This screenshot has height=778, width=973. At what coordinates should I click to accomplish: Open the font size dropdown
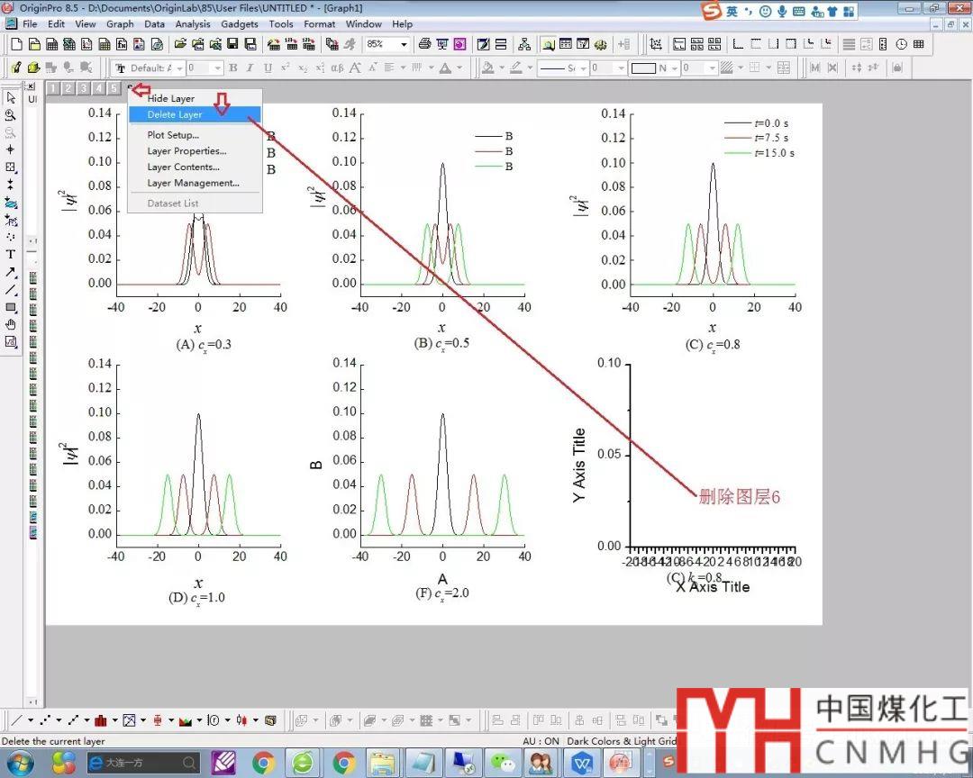click(217, 68)
